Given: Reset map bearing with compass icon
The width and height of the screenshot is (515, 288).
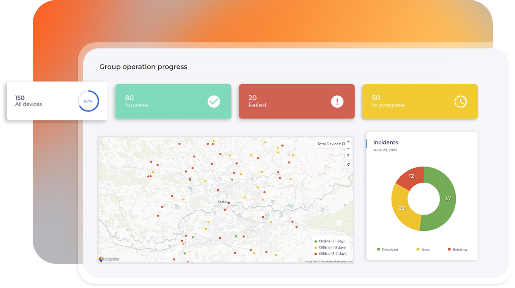Looking at the screenshot, I should coord(348,156).
